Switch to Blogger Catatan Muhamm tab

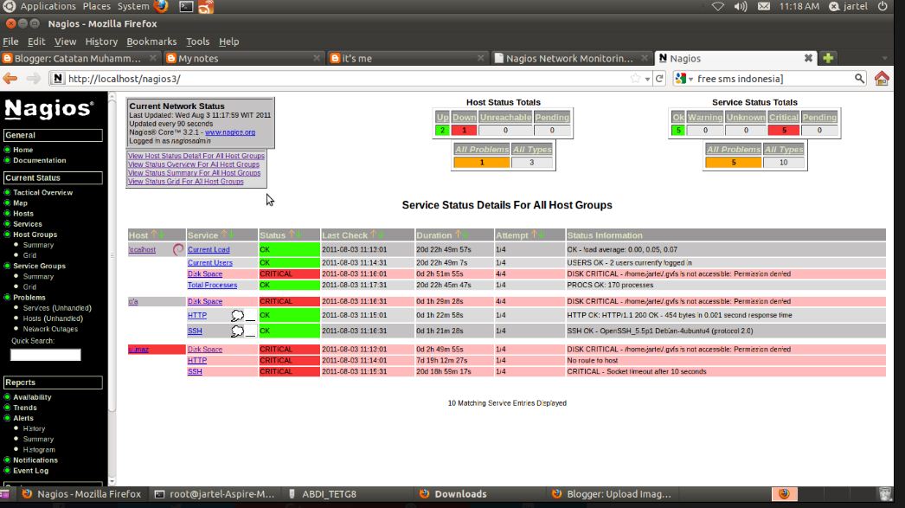click(x=79, y=58)
